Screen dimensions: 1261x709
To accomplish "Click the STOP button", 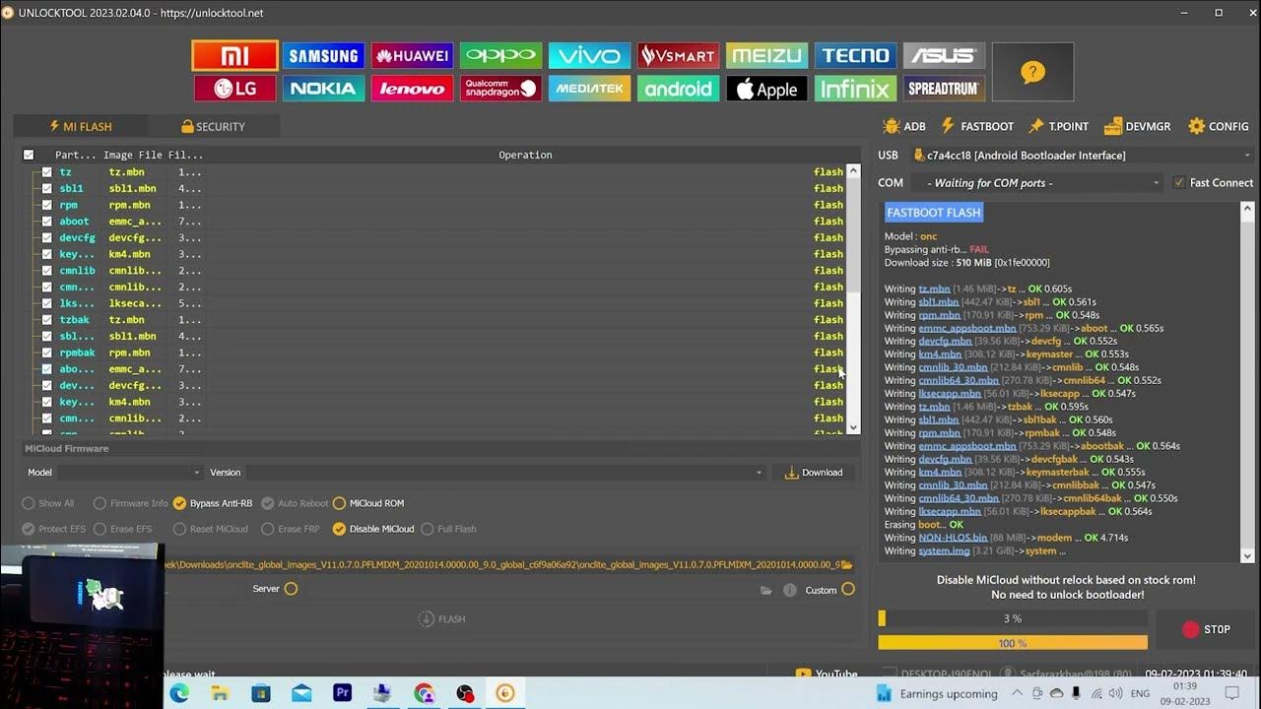I will click(1206, 629).
